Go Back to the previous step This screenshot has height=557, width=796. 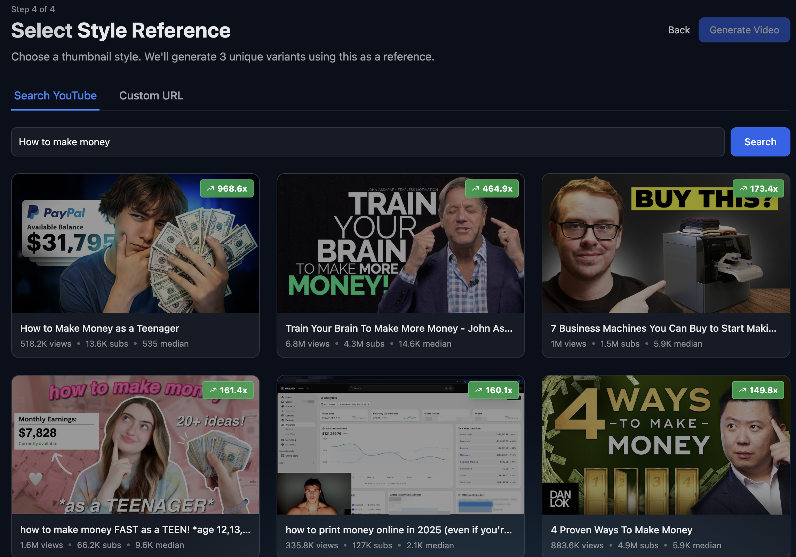tap(678, 30)
